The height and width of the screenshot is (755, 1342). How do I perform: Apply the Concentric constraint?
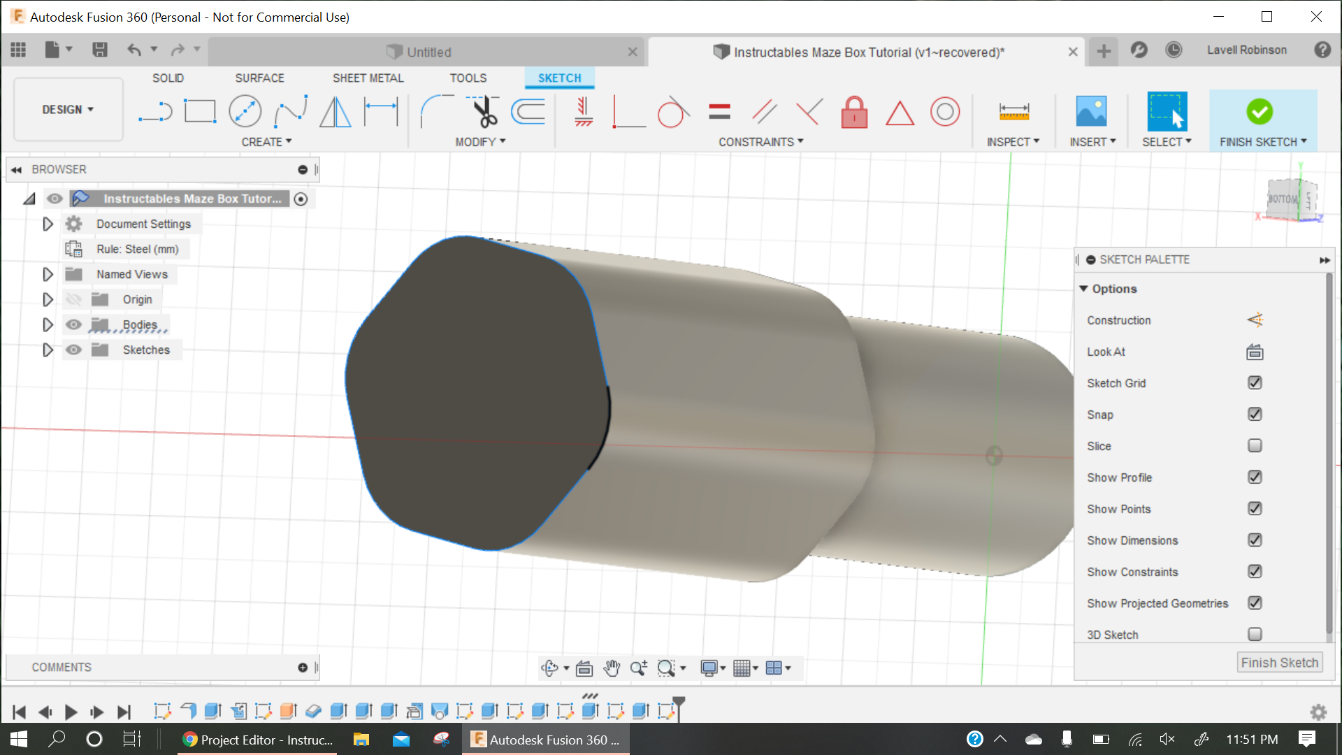click(945, 111)
